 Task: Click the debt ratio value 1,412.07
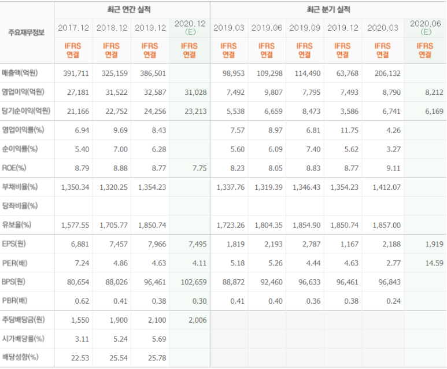click(387, 187)
